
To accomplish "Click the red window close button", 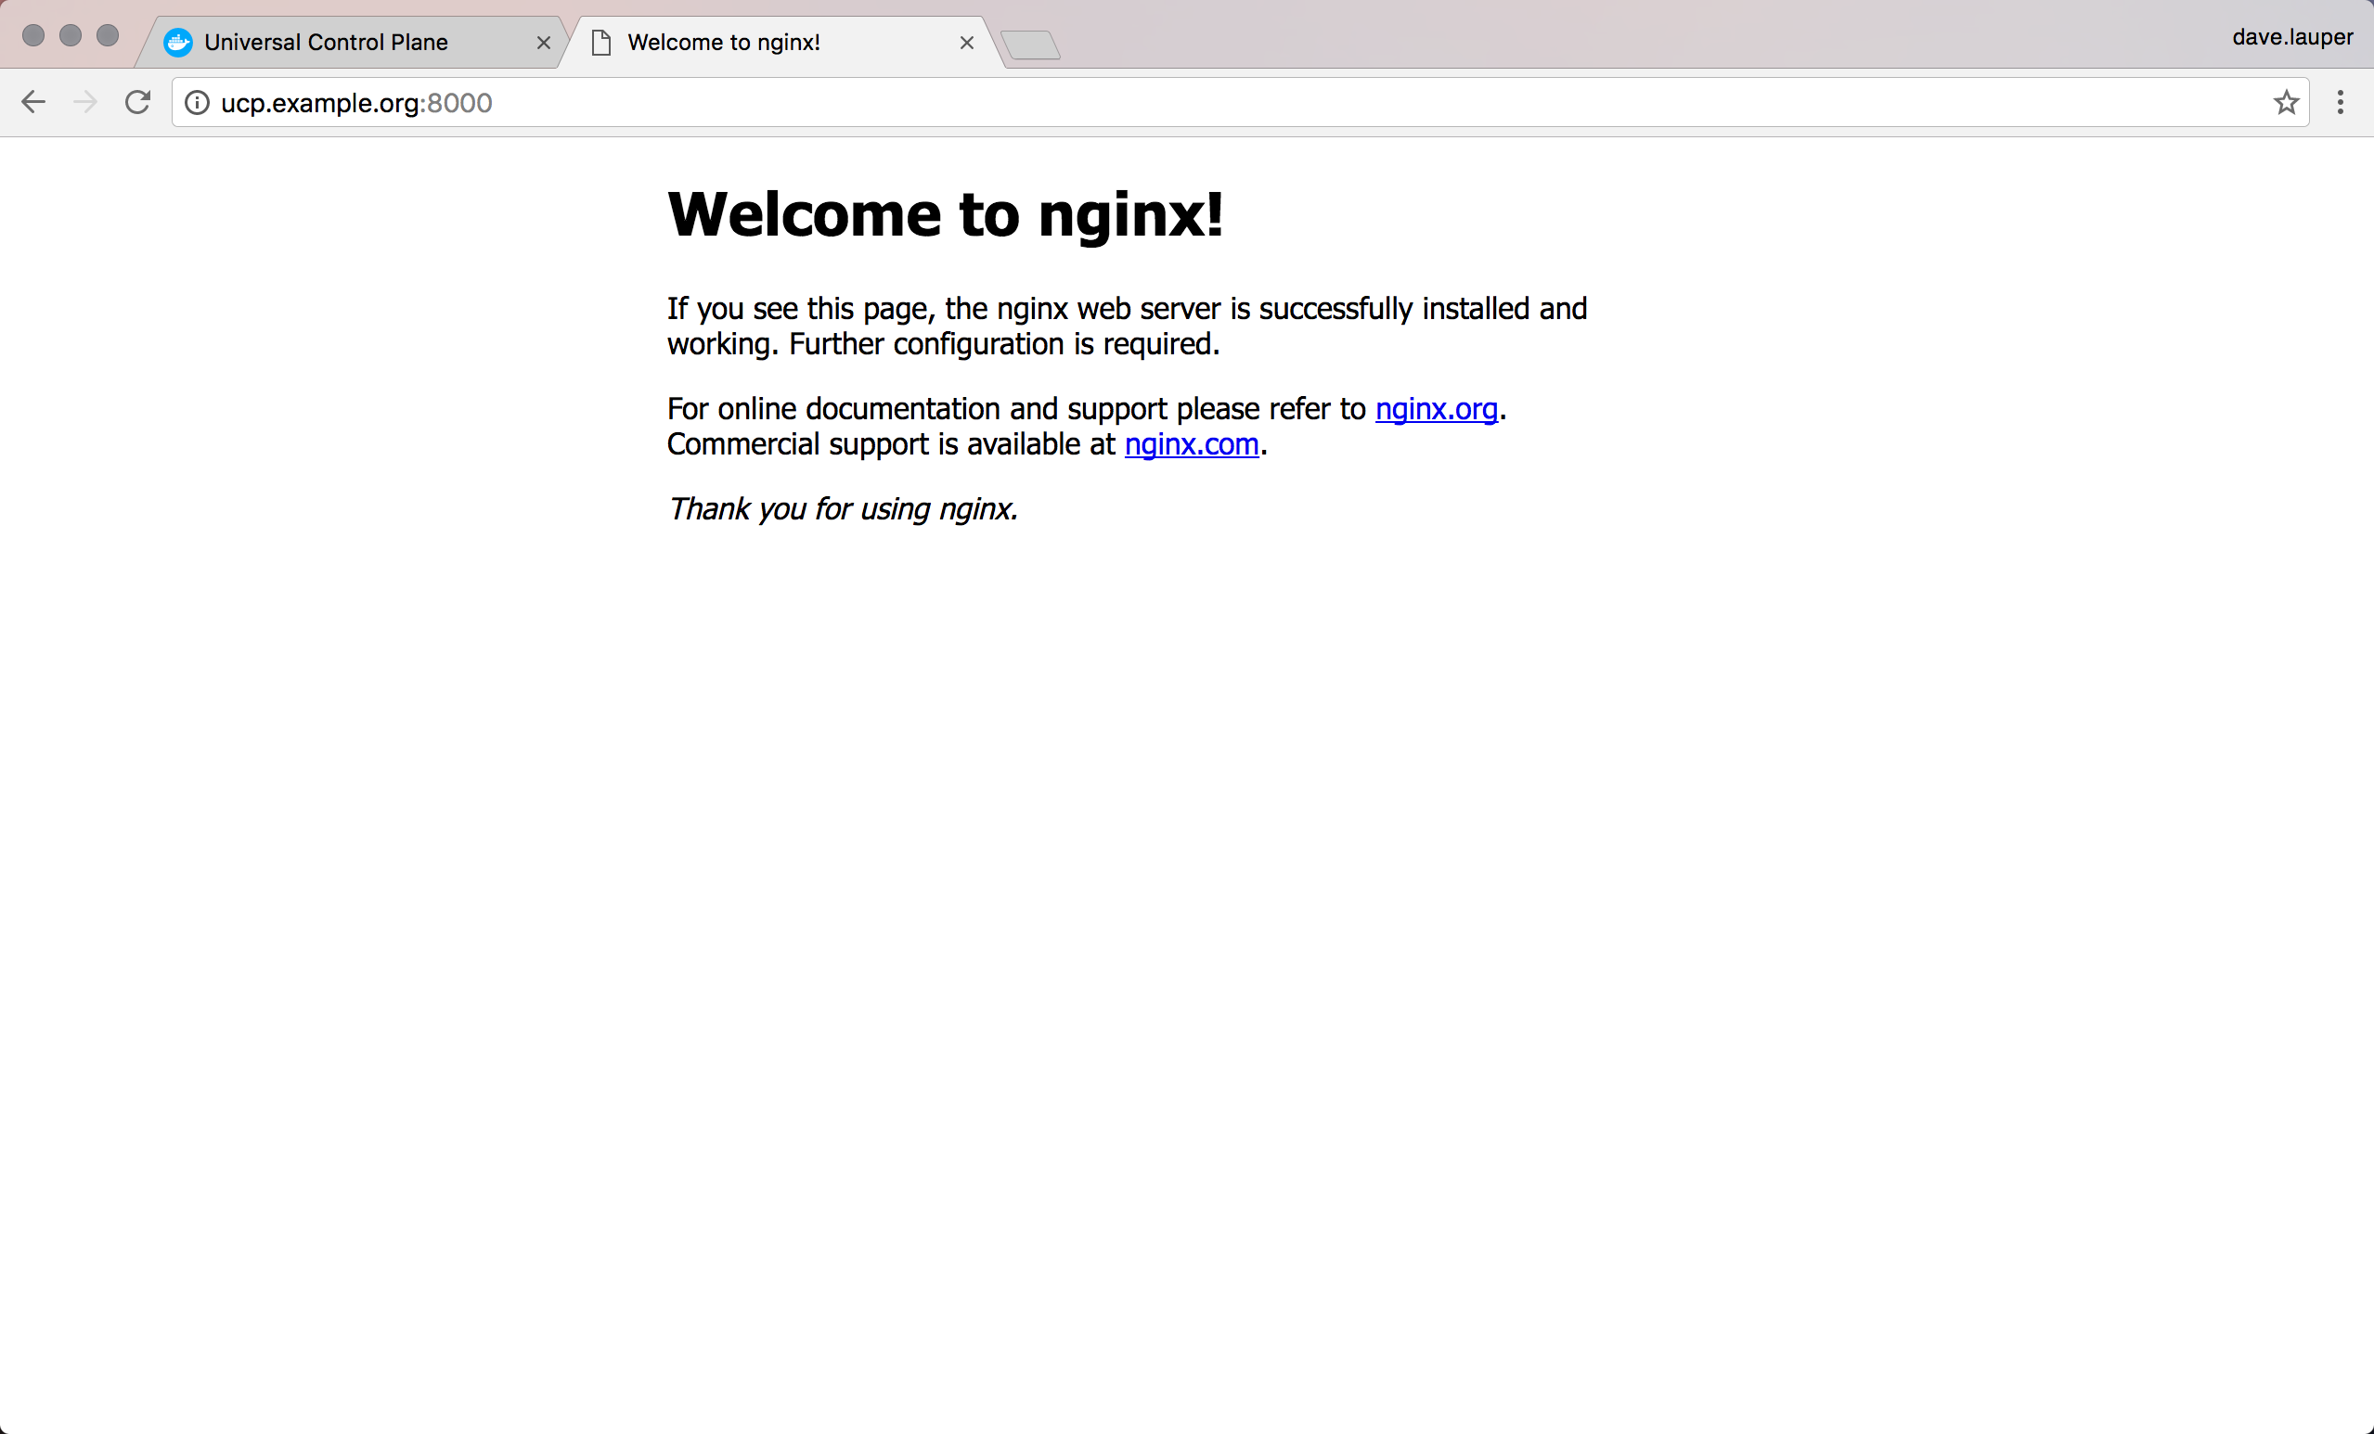I will coord(32,35).
